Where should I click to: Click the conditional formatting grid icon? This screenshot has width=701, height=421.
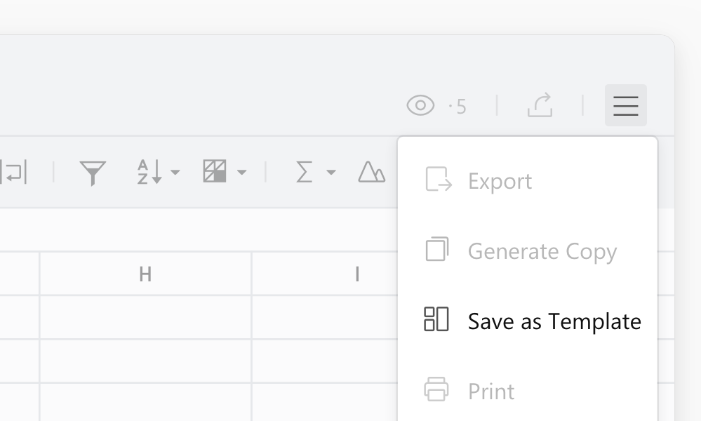(x=215, y=171)
